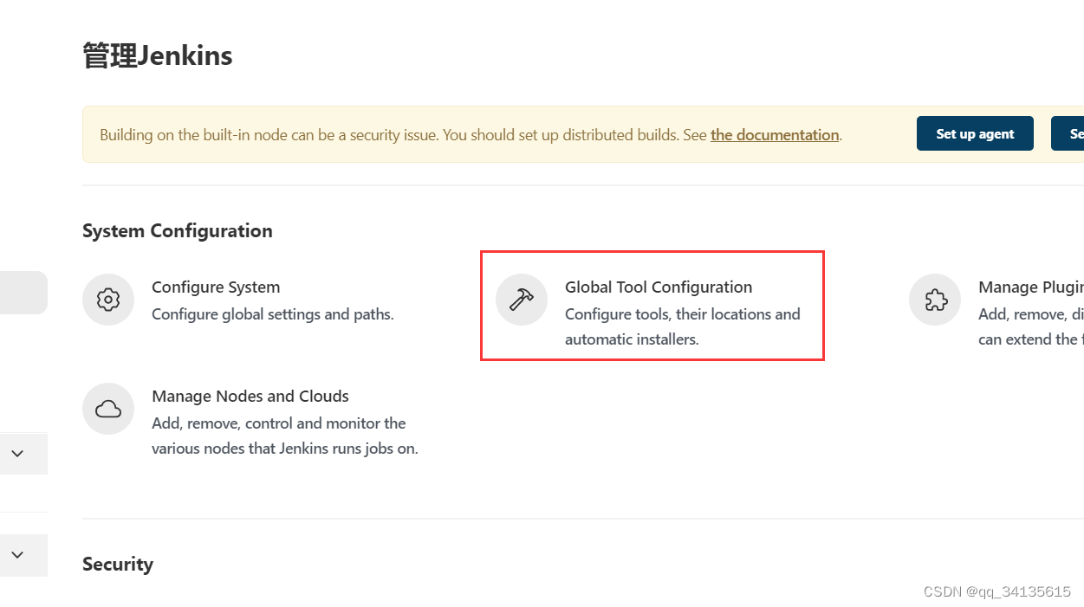The width and height of the screenshot is (1084, 607).
Task: Click the Manage Nodes and Clouds cloud icon
Action: (x=108, y=409)
